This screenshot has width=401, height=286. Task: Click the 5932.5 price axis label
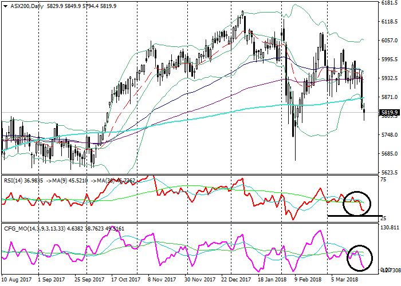pos(389,78)
